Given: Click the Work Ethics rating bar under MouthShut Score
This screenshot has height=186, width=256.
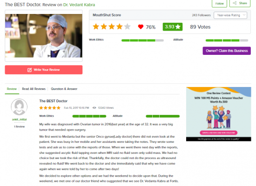Looking at the screenshot, I should [x=142, y=40].
